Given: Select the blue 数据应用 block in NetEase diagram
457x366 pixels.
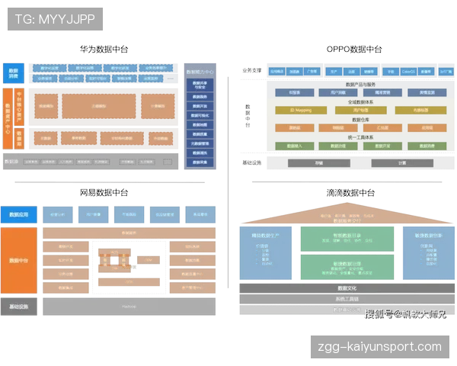Looking at the screenshot, I should click(x=19, y=214).
